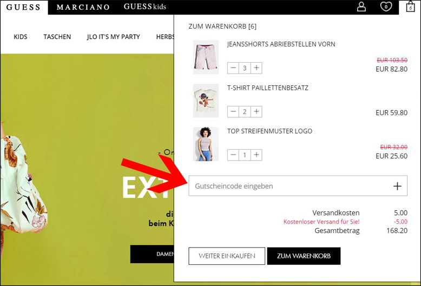
Task: Open the user account icon
Action: (361, 6)
